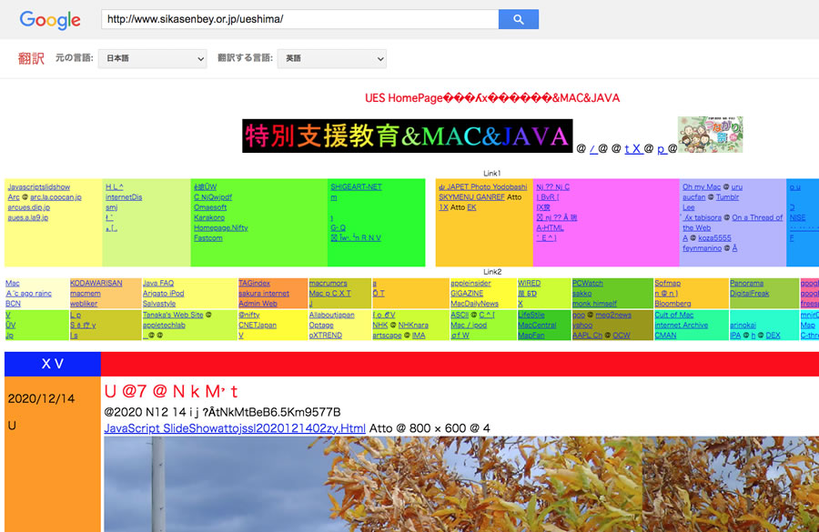Open the WIRED link

pyautogui.click(x=529, y=283)
